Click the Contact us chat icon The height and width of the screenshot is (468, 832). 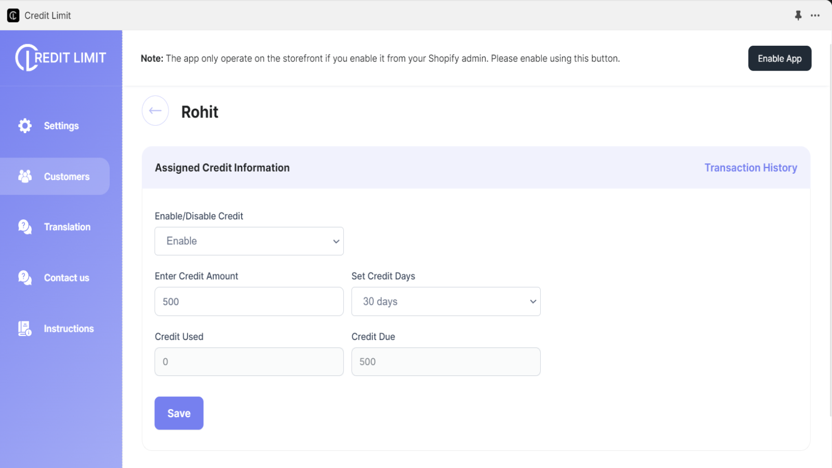pyautogui.click(x=25, y=278)
